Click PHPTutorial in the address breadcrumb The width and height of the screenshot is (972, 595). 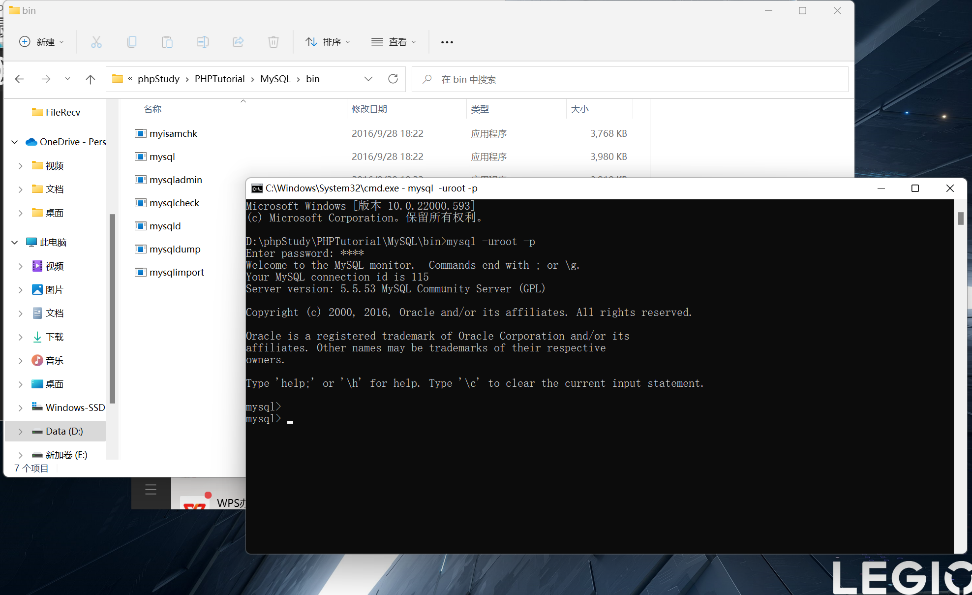(219, 79)
